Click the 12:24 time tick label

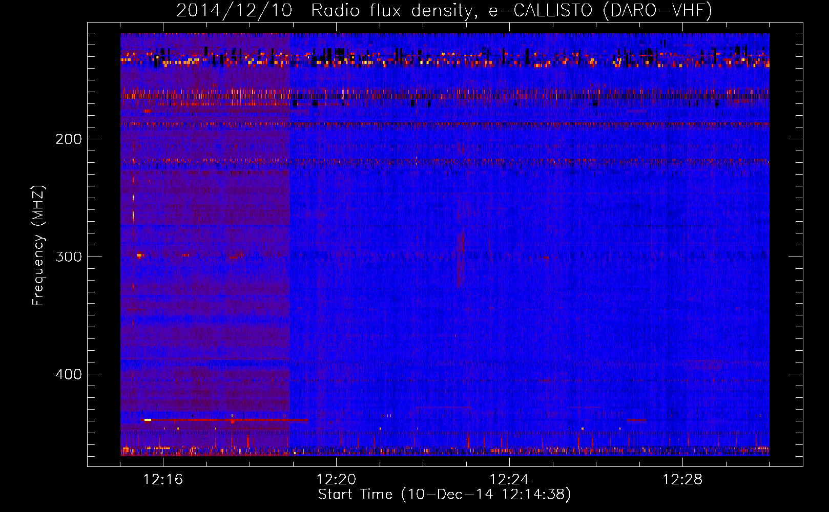pyautogui.click(x=509, y=480)
